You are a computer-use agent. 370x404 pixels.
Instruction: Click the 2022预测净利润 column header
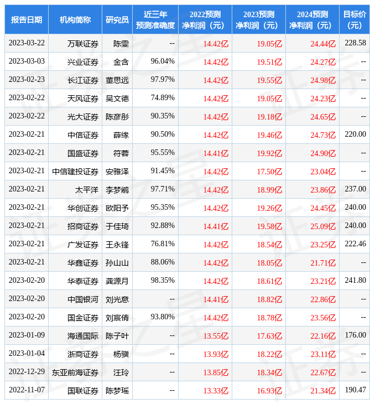coord(205,19)
